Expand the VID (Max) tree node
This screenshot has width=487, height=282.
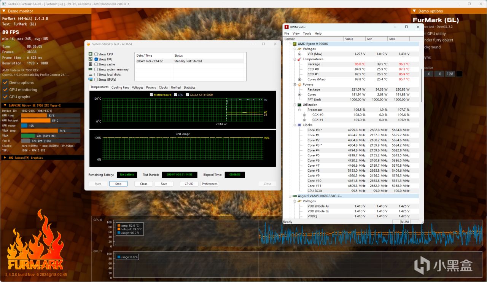pyautogui.click(x=299, y=54)
